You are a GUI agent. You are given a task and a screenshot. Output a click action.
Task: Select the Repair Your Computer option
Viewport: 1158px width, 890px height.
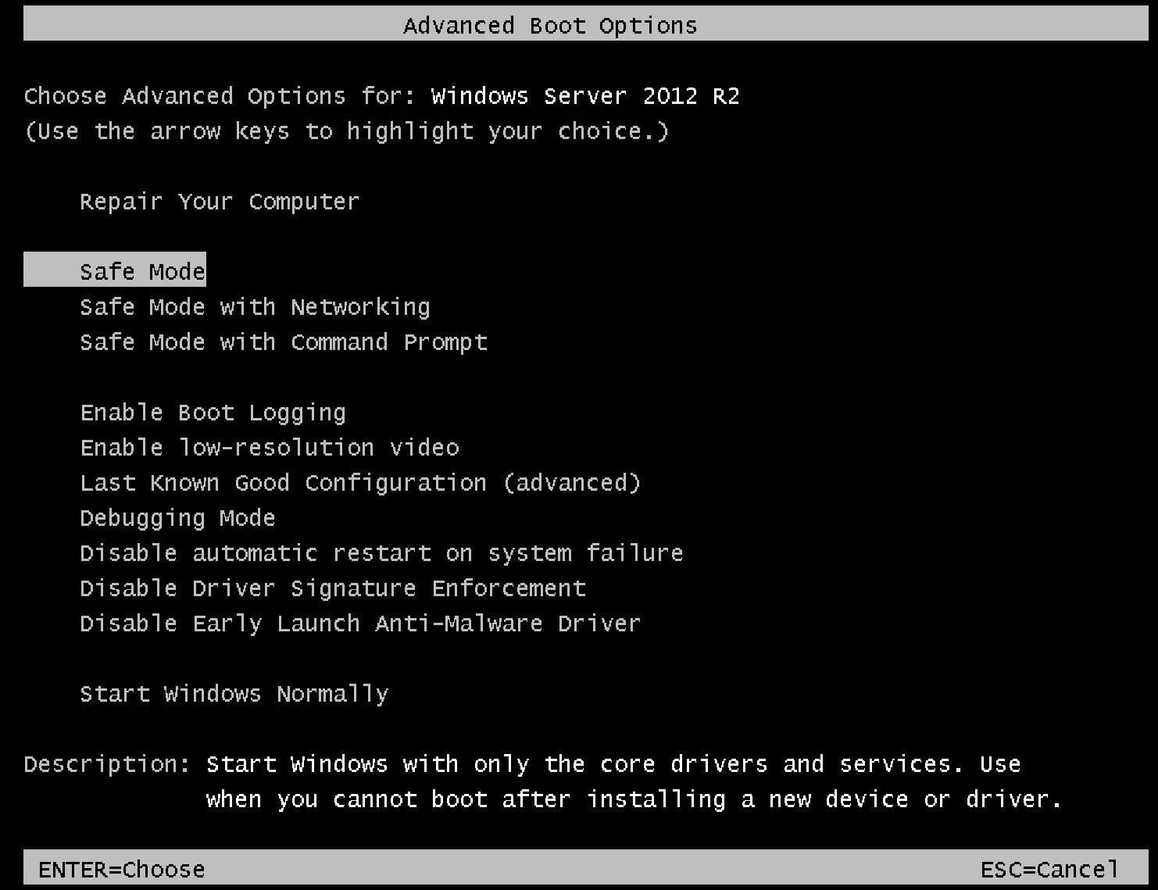[219, 202]
